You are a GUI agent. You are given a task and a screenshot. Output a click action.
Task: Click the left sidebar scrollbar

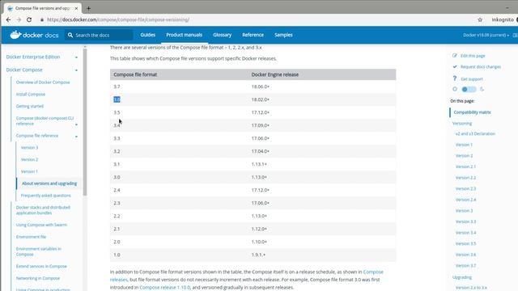click(84, 122)
